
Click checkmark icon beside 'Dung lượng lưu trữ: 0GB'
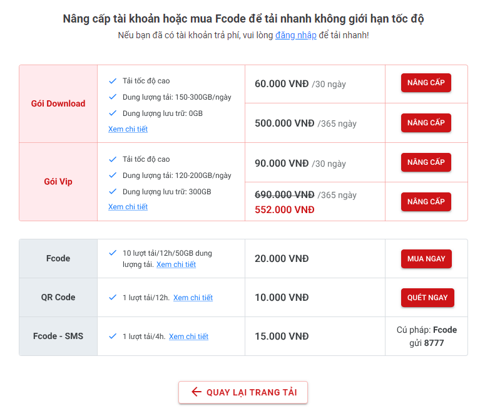113,113
